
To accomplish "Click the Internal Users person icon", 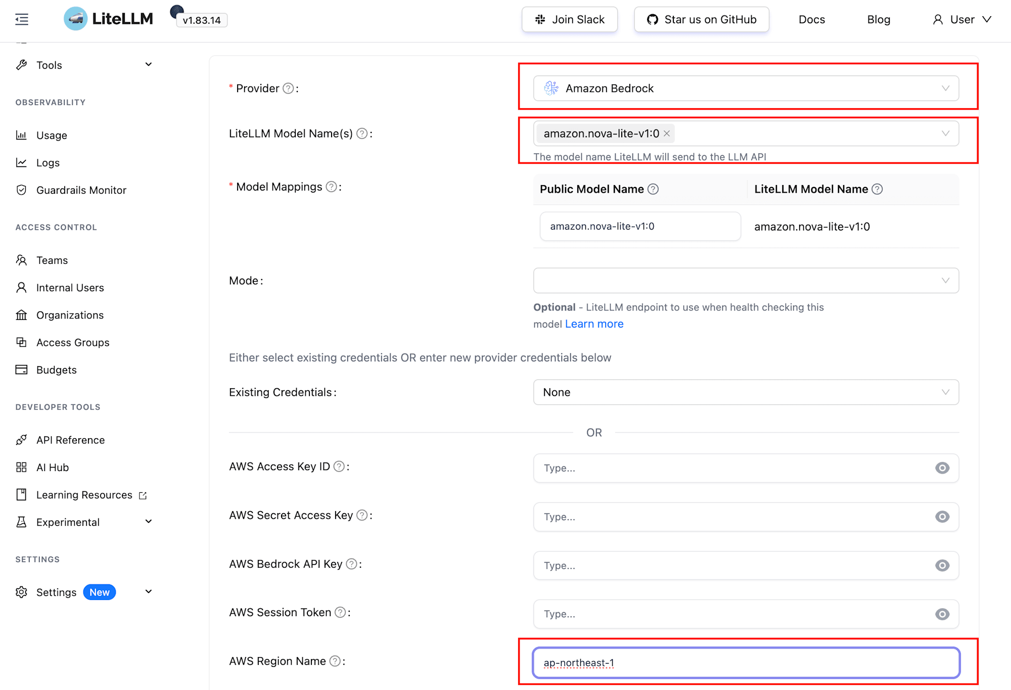I will pyautogui.click(x=21, y=287).
